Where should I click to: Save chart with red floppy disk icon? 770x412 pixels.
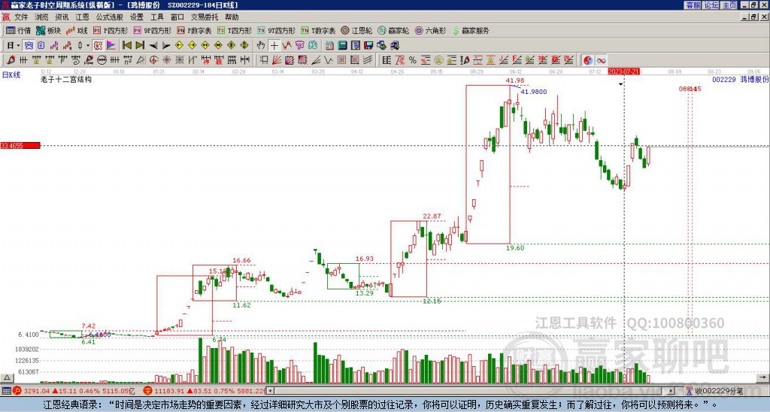(368, 46)
